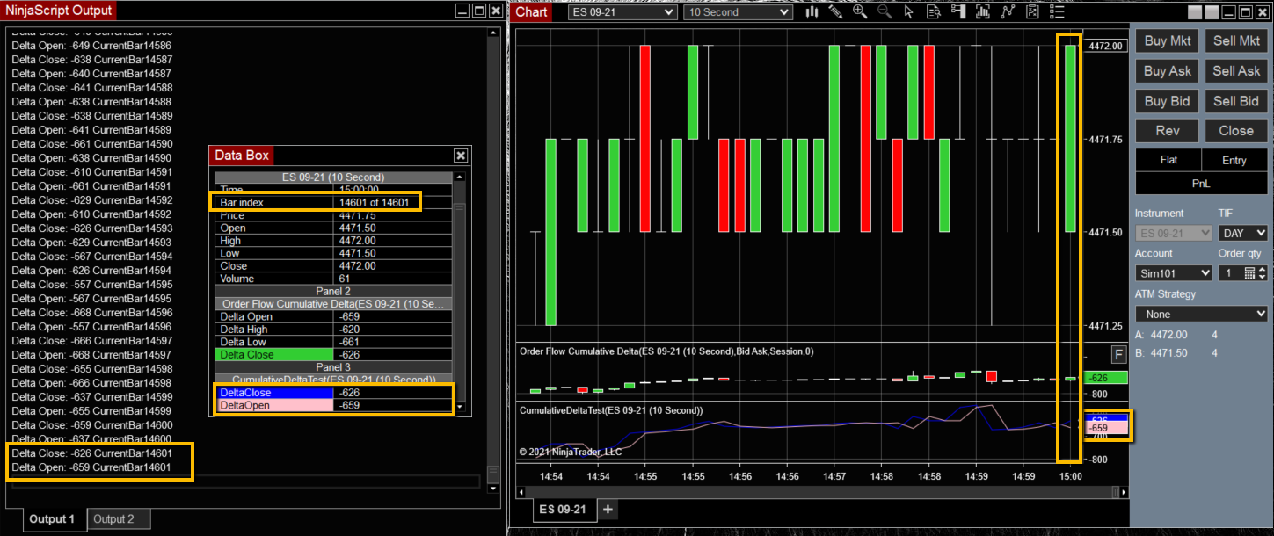Click the Order qty input field
1274x536 pixels.
pyautogui.click(x=1228, y=273)
